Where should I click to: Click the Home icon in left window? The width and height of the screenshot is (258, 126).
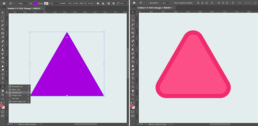coord(4,3)
